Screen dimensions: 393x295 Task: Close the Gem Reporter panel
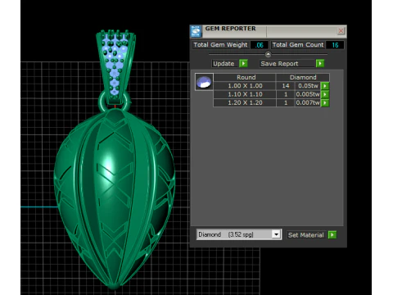(x=341, y=31)
